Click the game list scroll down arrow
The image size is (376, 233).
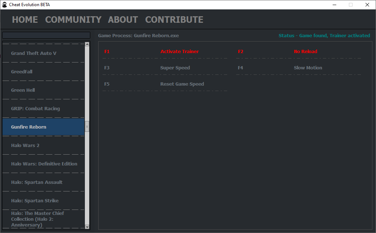[87, 227]
